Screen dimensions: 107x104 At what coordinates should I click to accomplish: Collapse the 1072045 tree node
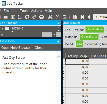2,29
